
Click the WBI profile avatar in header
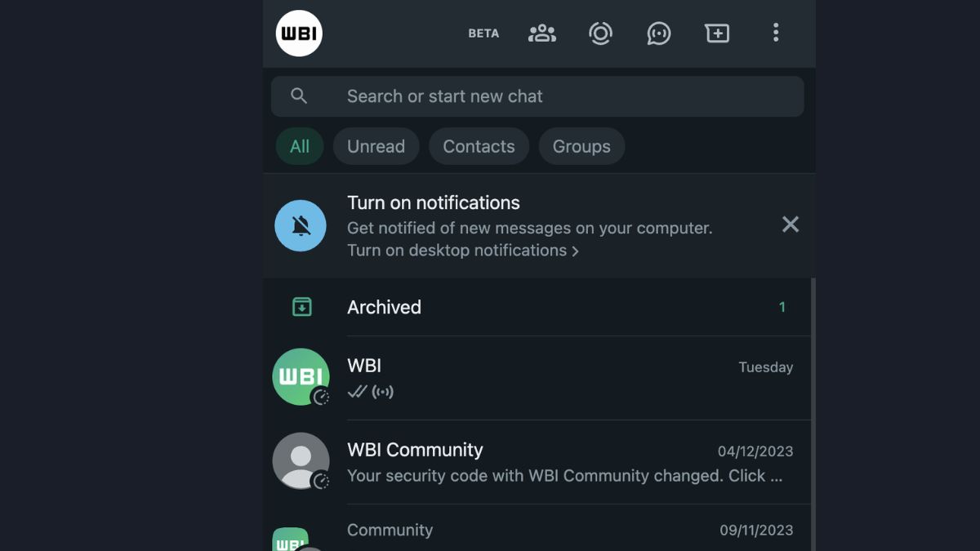(299, 33)
